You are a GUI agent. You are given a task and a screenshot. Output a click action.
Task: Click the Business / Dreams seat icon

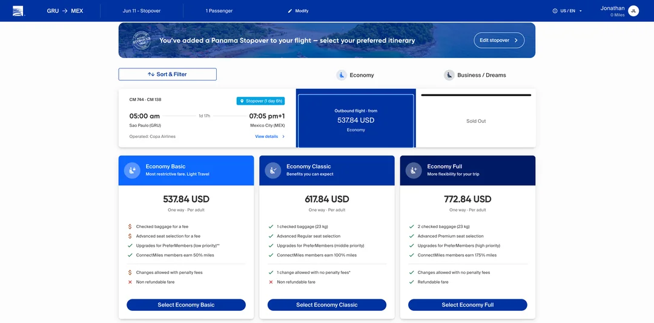[449, 75]
